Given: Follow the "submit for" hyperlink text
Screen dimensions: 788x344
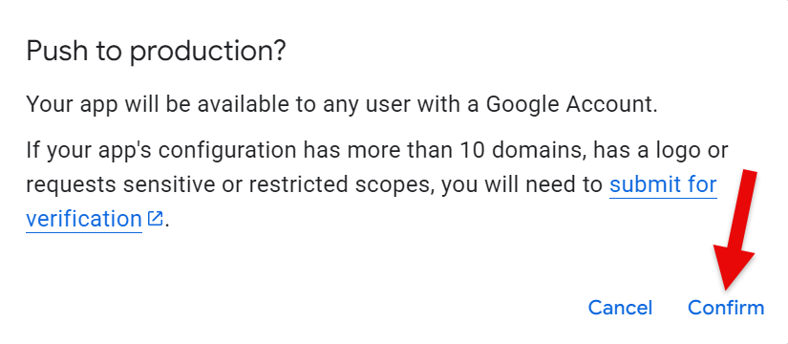Looking at the screenshot, I should [663, 184].
